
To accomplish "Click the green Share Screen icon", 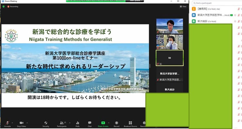I will tap(103, 123).
